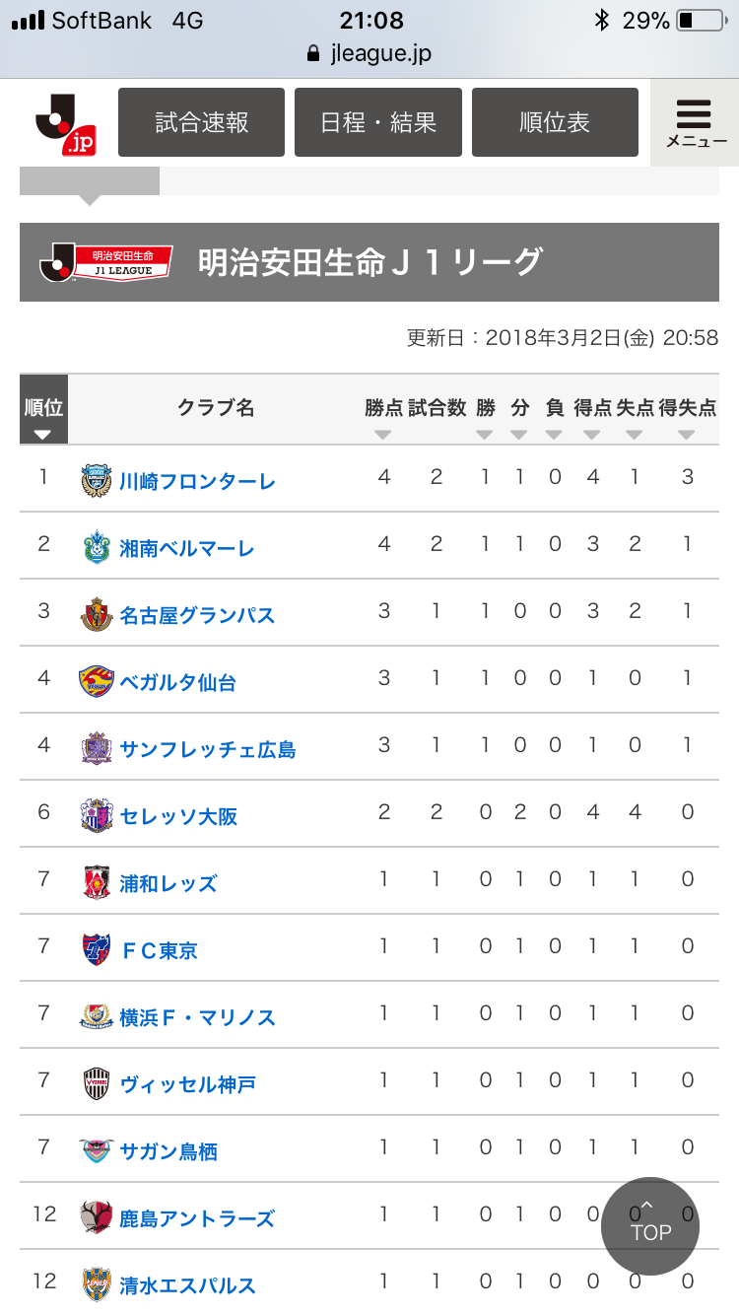Tap the Kashima Antlers club crest
The height and width of the screenshot is (1315, 739).
(97, 1218)
